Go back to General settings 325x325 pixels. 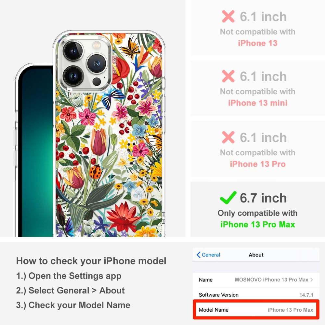pos(208,255)
